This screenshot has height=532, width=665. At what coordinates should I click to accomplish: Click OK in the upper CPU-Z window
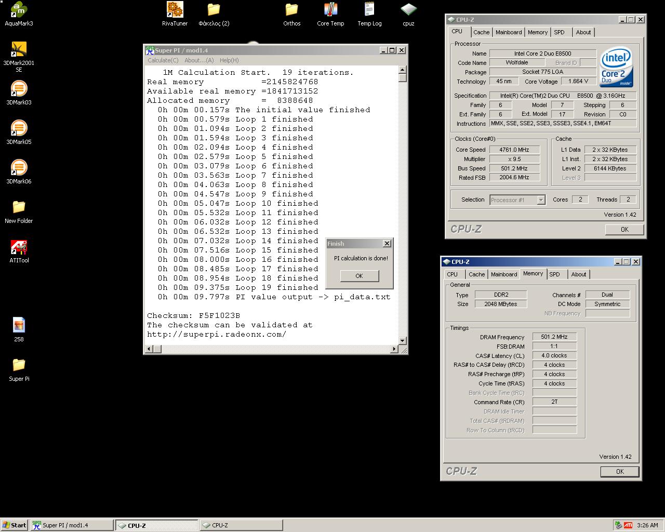click(x=624, y=229)
